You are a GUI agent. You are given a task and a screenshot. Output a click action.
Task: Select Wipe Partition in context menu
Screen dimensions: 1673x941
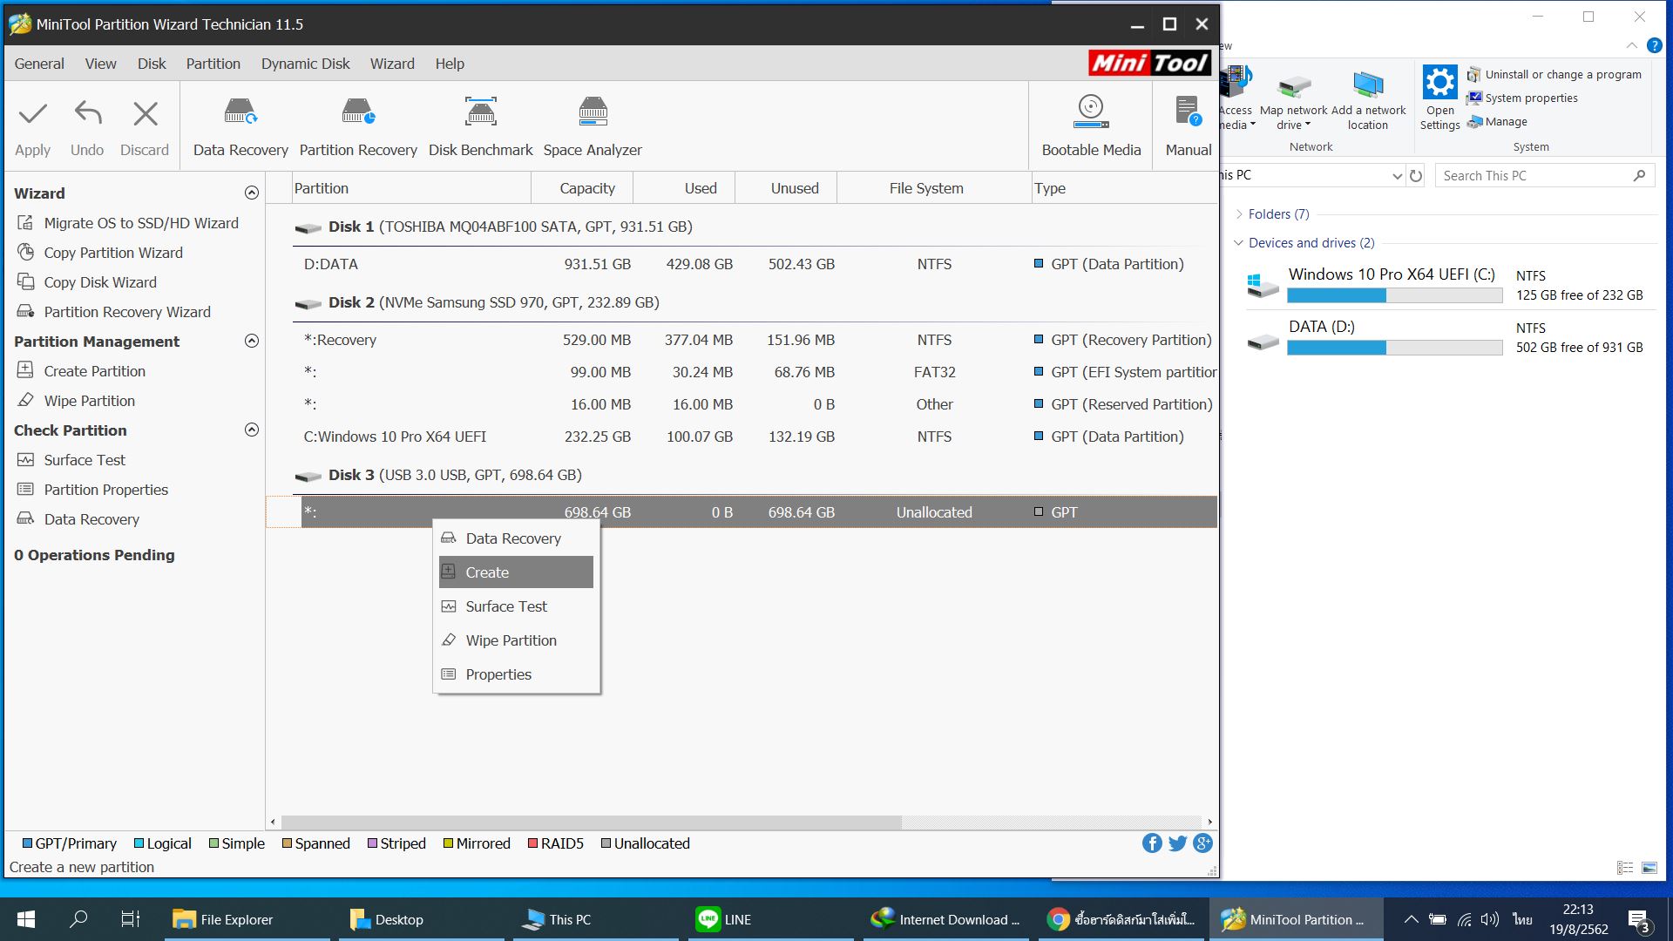coord(511,640)
